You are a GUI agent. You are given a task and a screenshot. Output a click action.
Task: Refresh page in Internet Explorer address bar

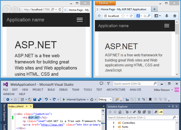[x=60, y=9]
